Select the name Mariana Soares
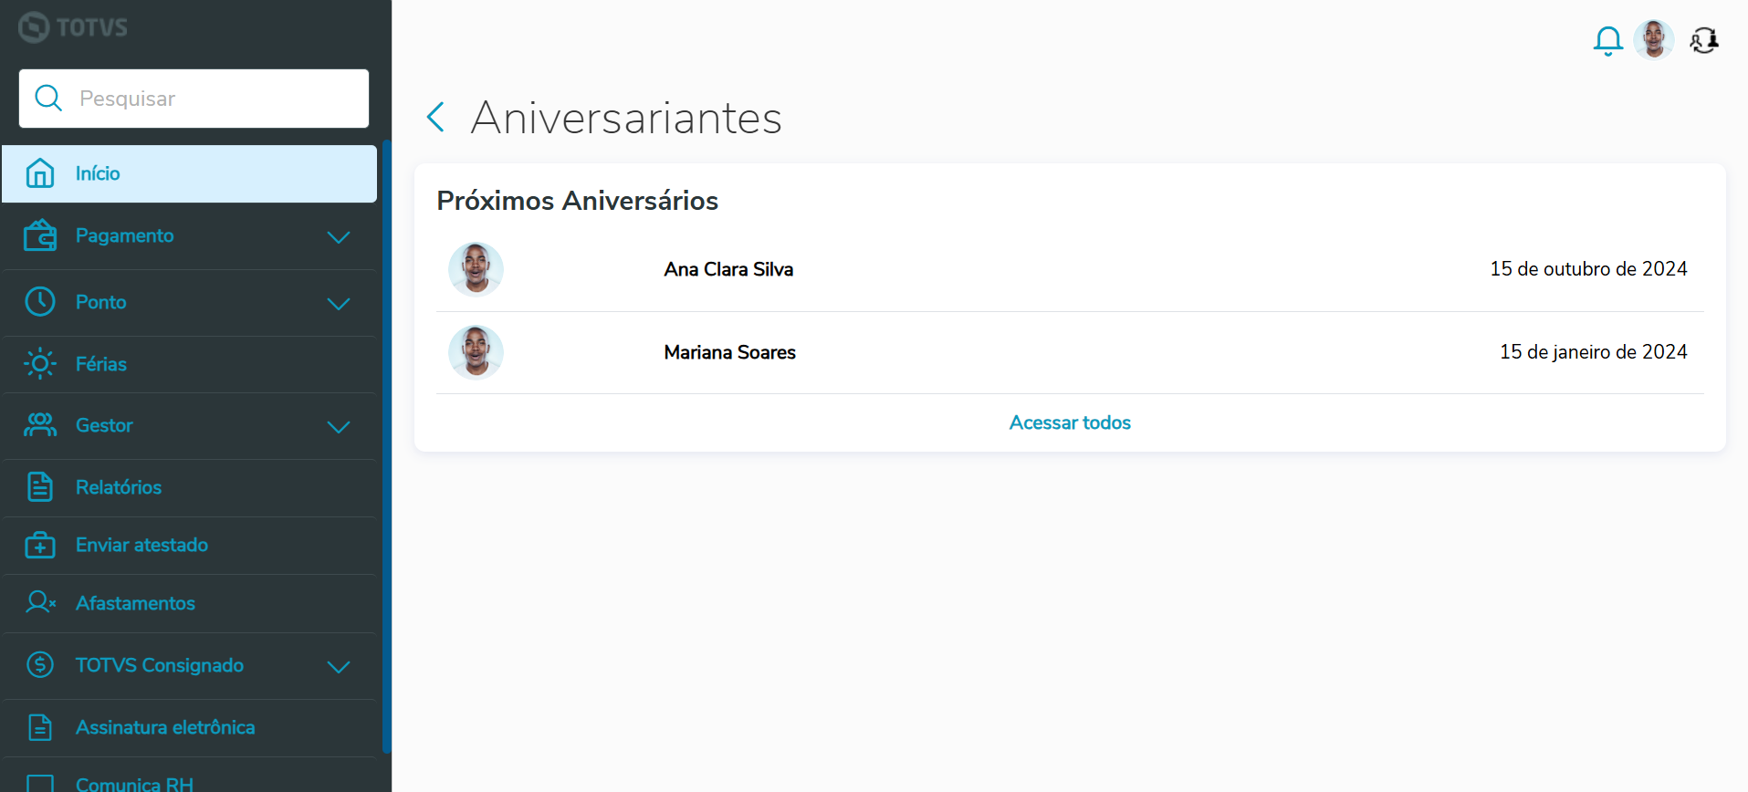Image resolution: width=1748 pixels, height=792 pixels. tap(730, 352)
